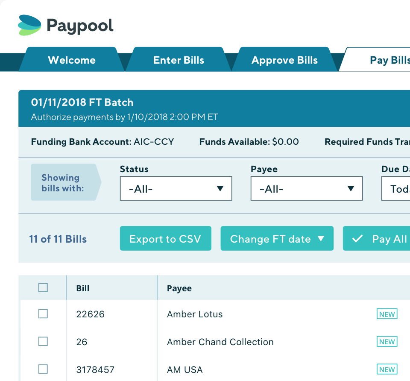Open the Due Date filter dropdown
410x381 pixels.
click(x=397, y=188)
